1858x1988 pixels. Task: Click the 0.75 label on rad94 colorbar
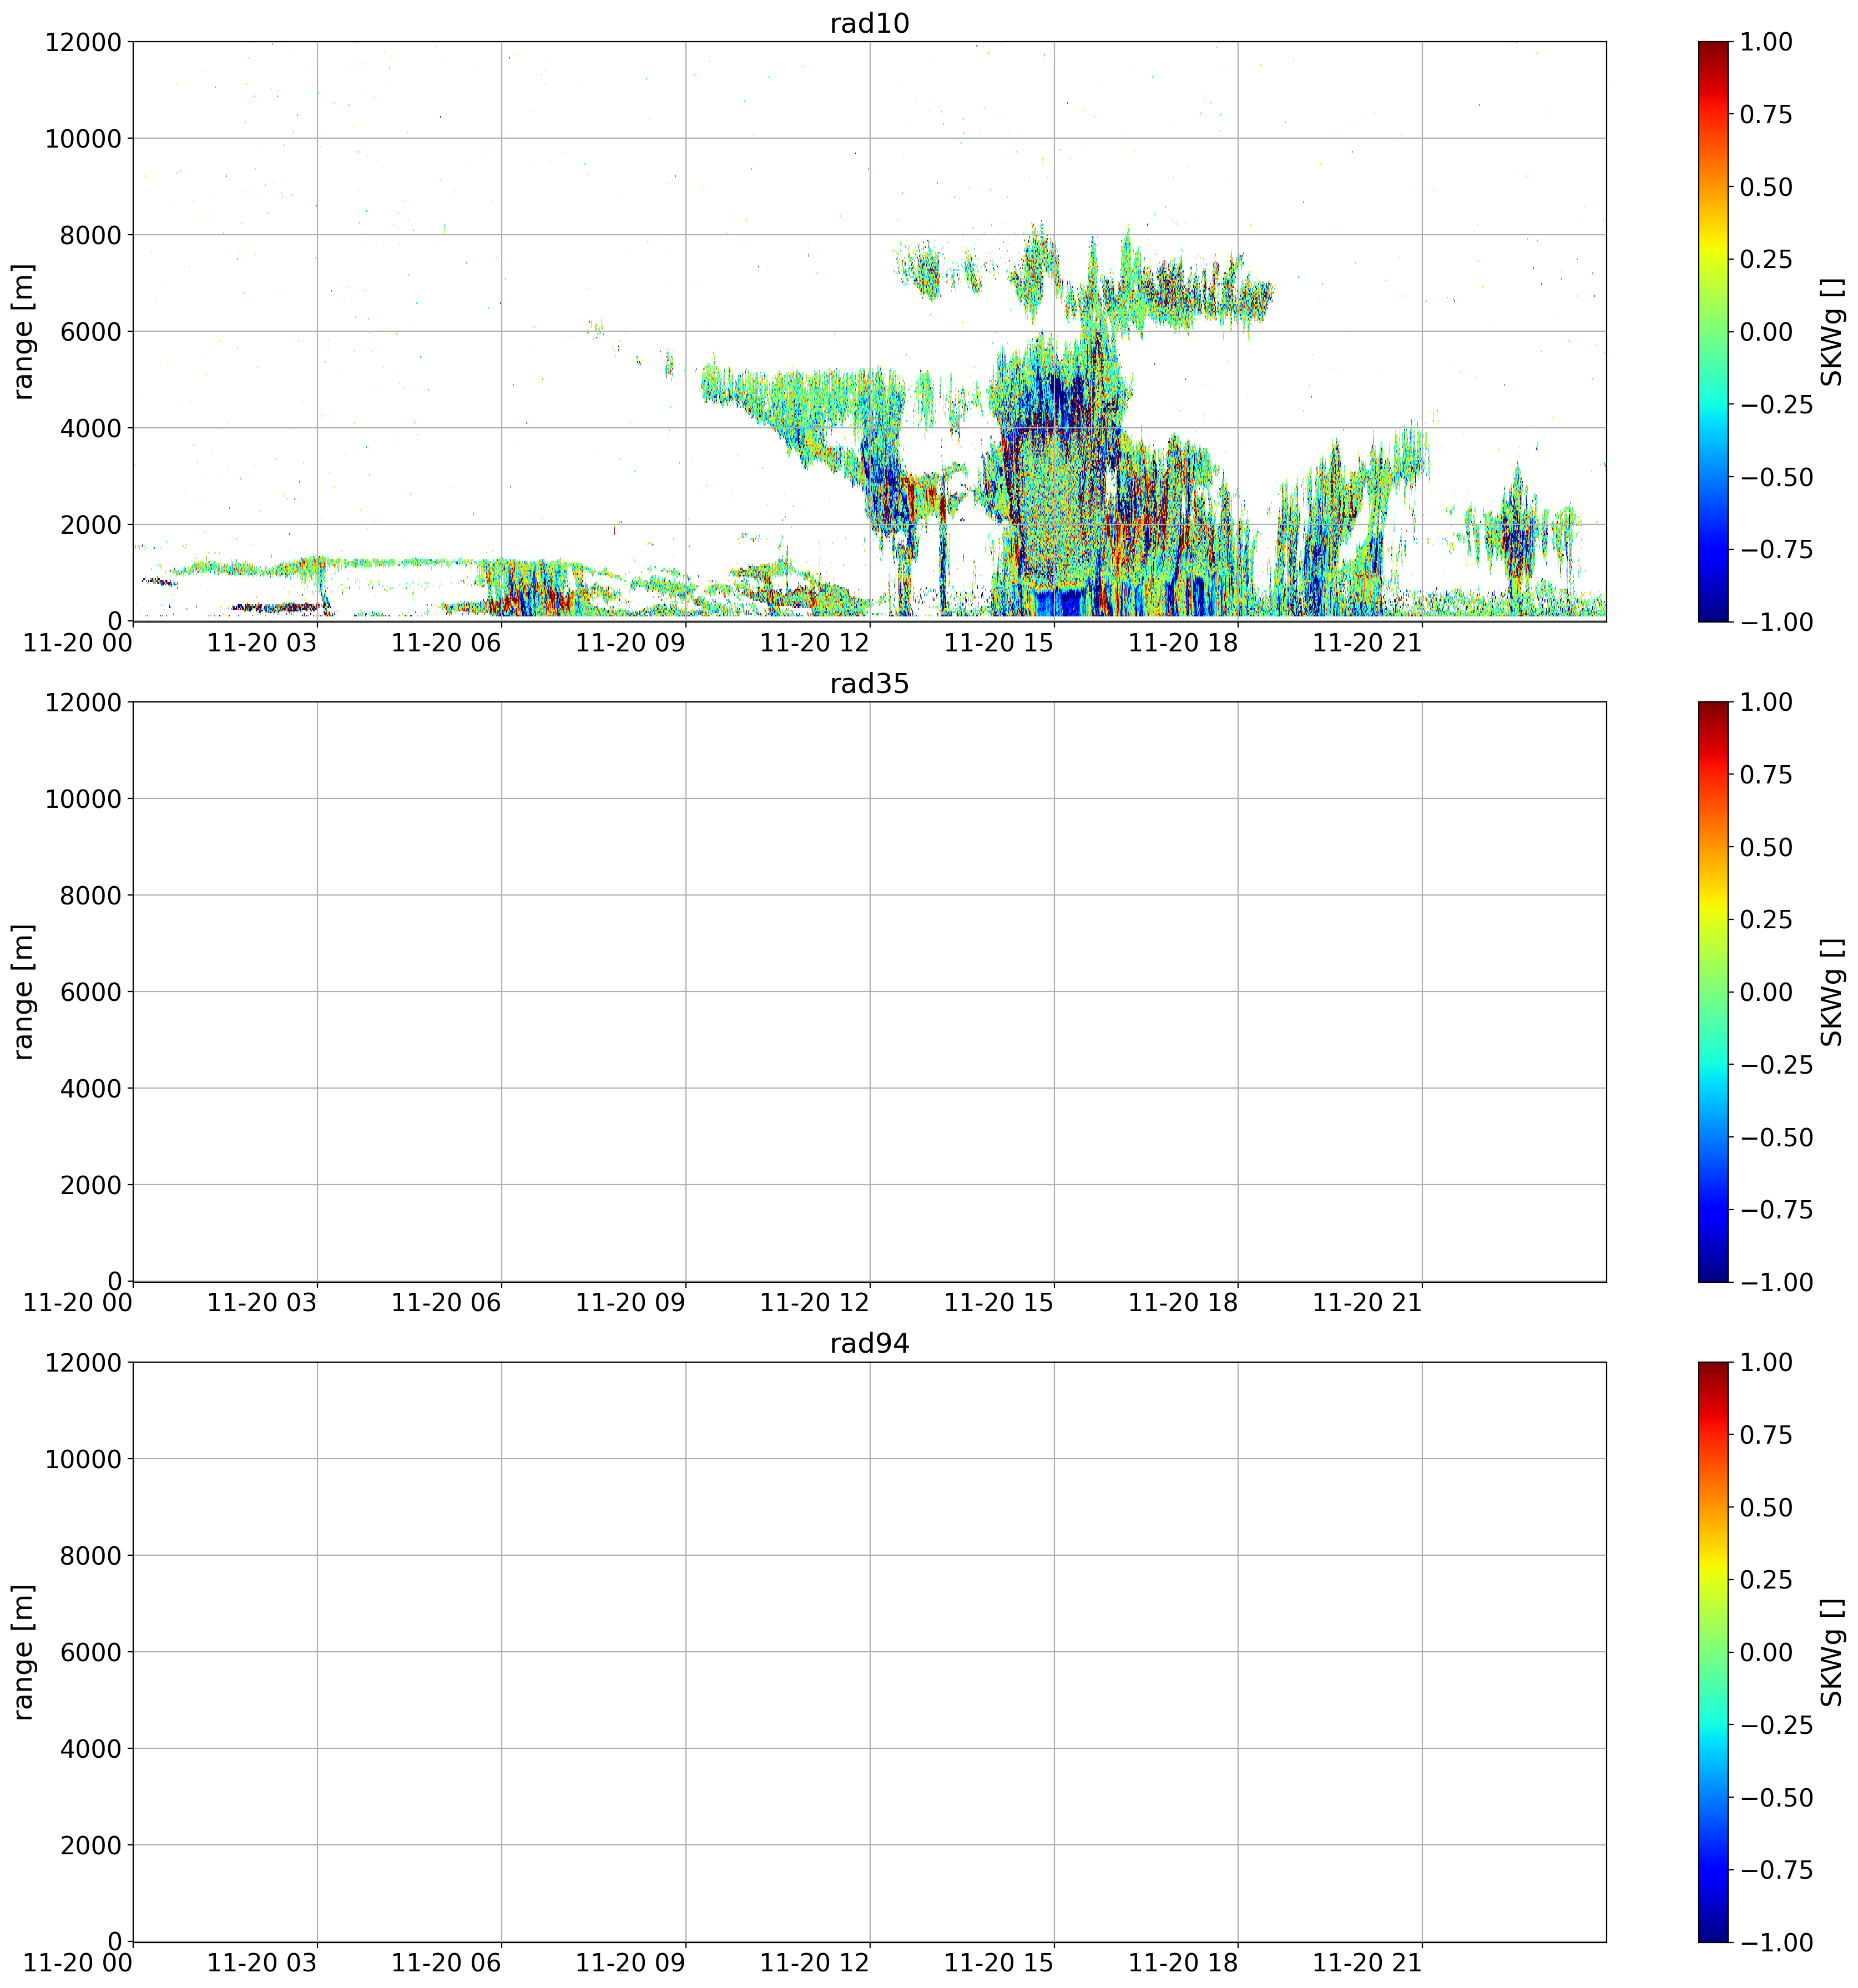[1766, 1435]
